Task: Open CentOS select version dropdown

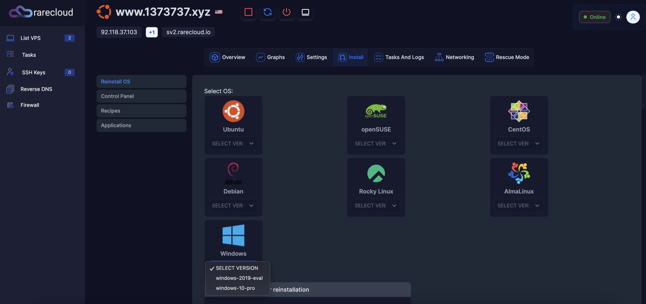Action: point(519,144)
